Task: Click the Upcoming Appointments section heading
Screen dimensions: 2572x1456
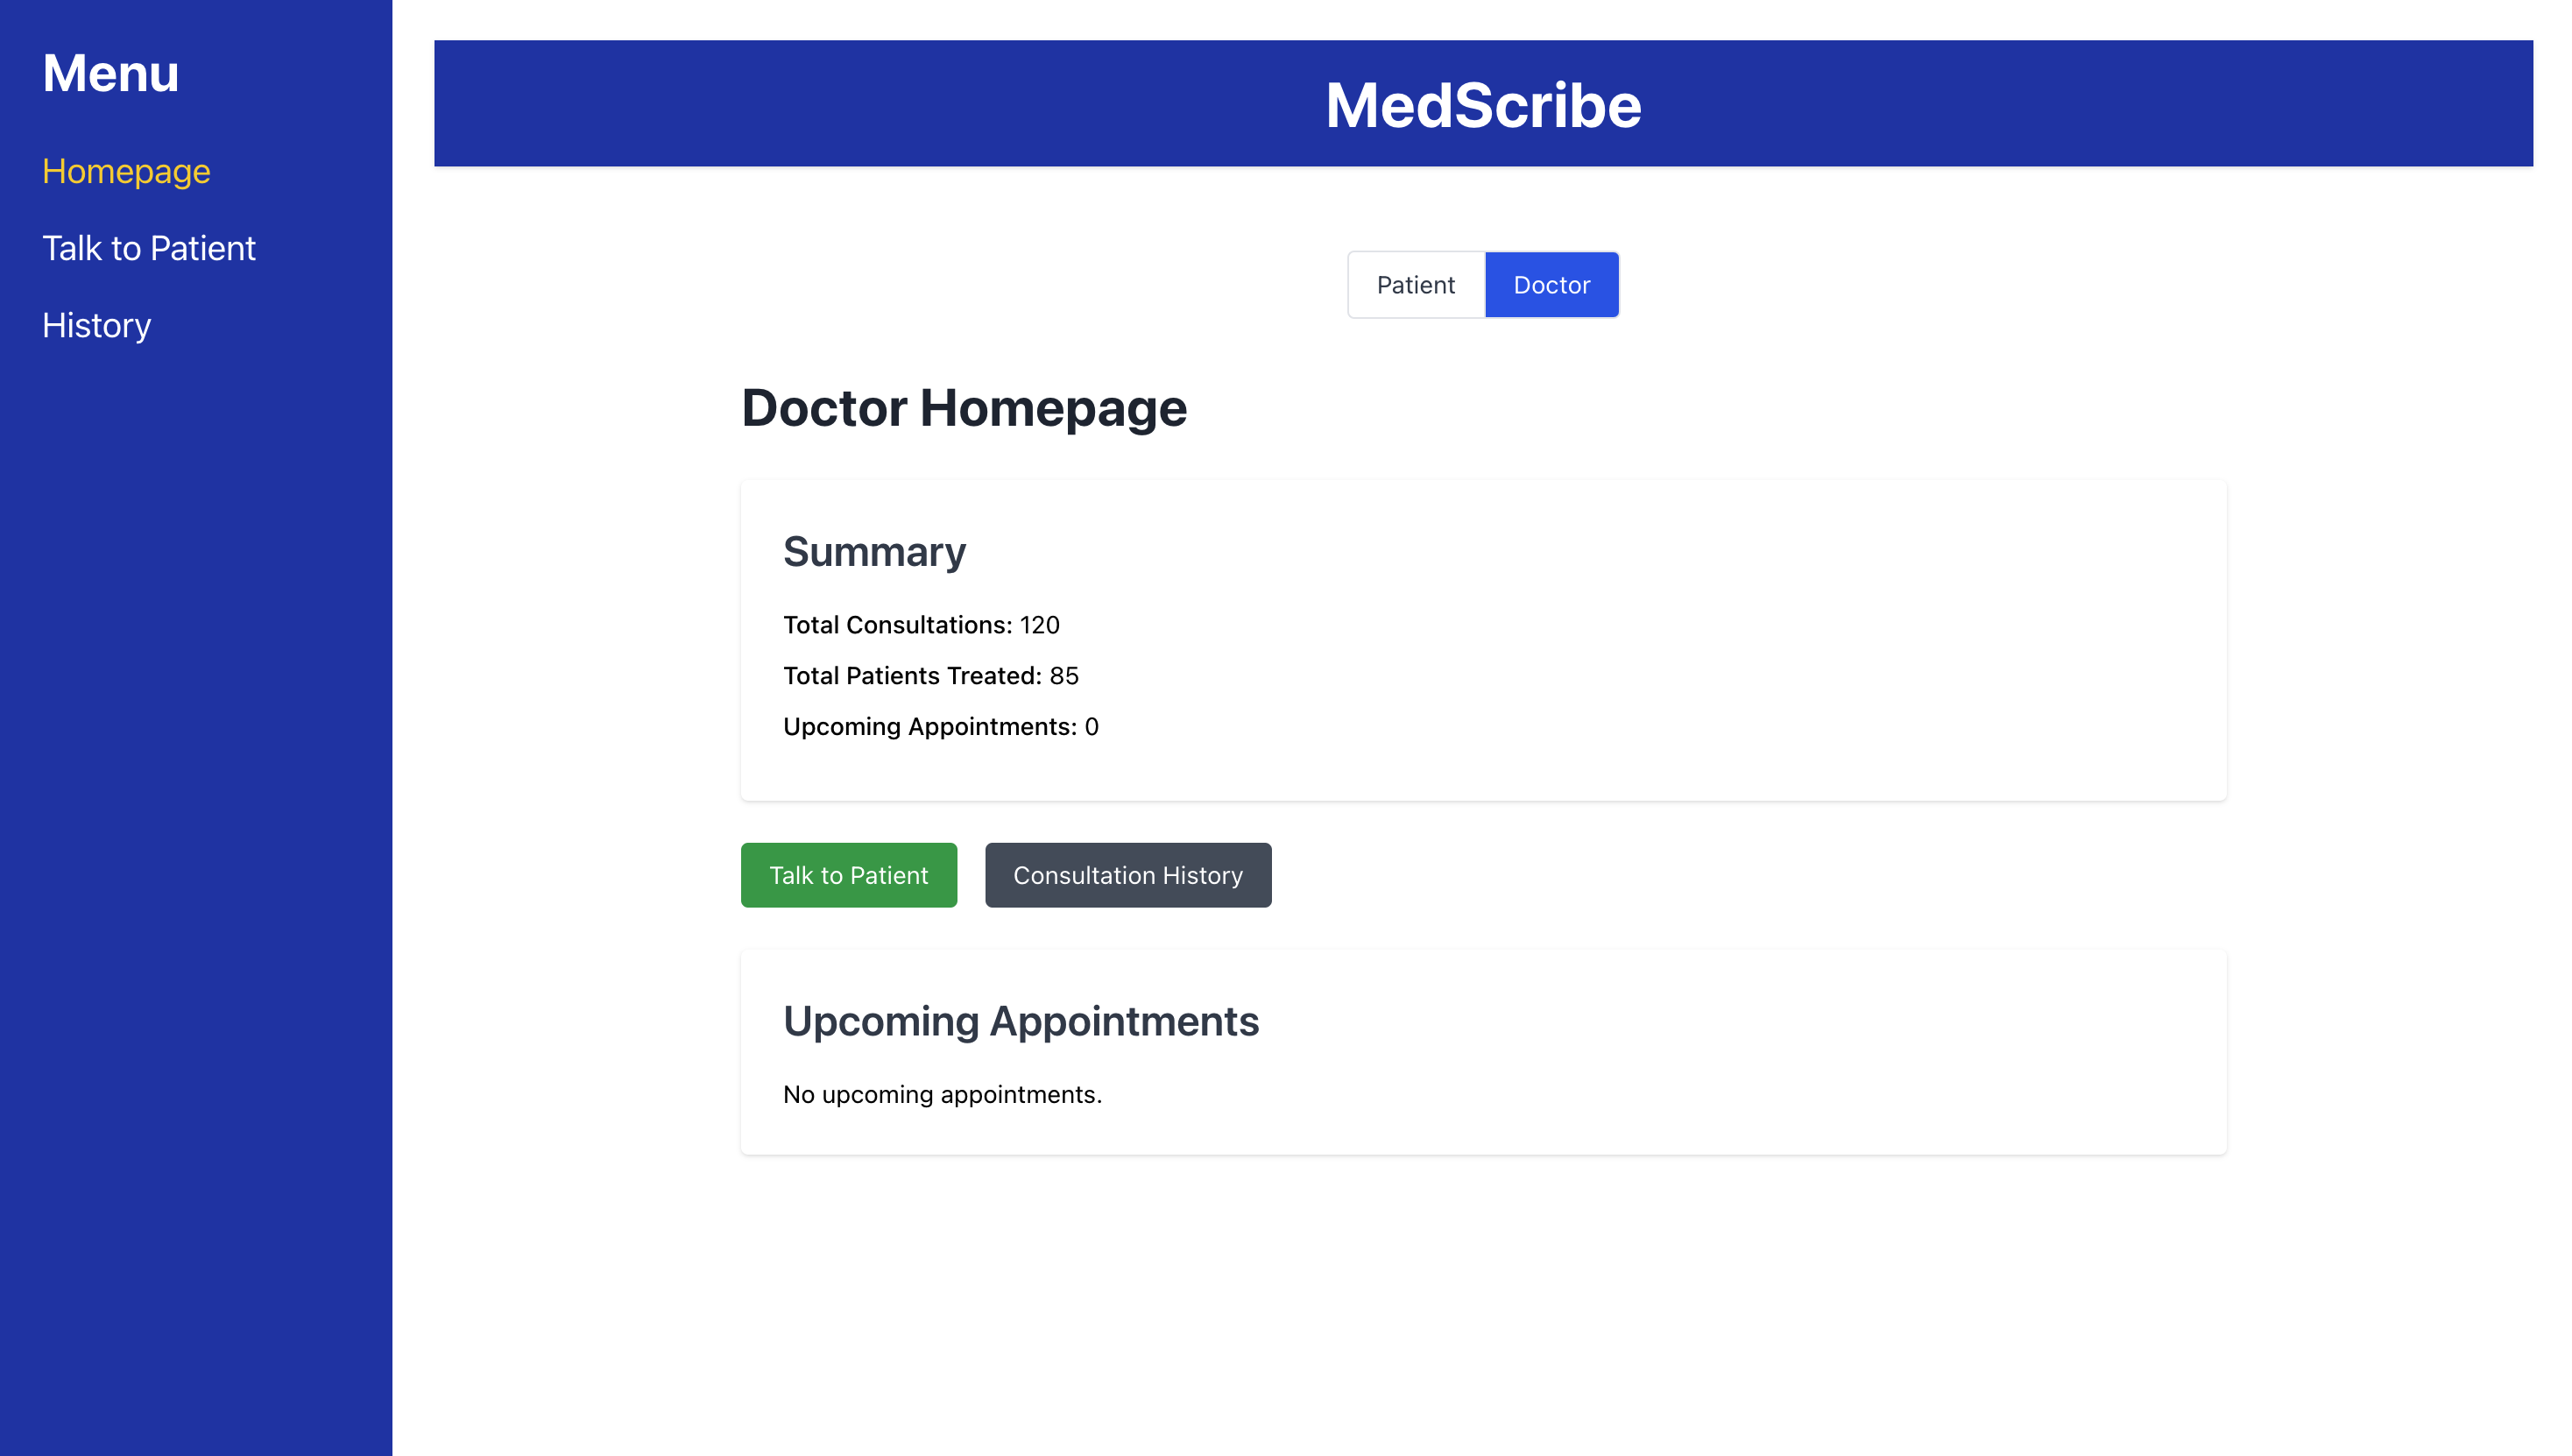Action: (1020, 1021)
